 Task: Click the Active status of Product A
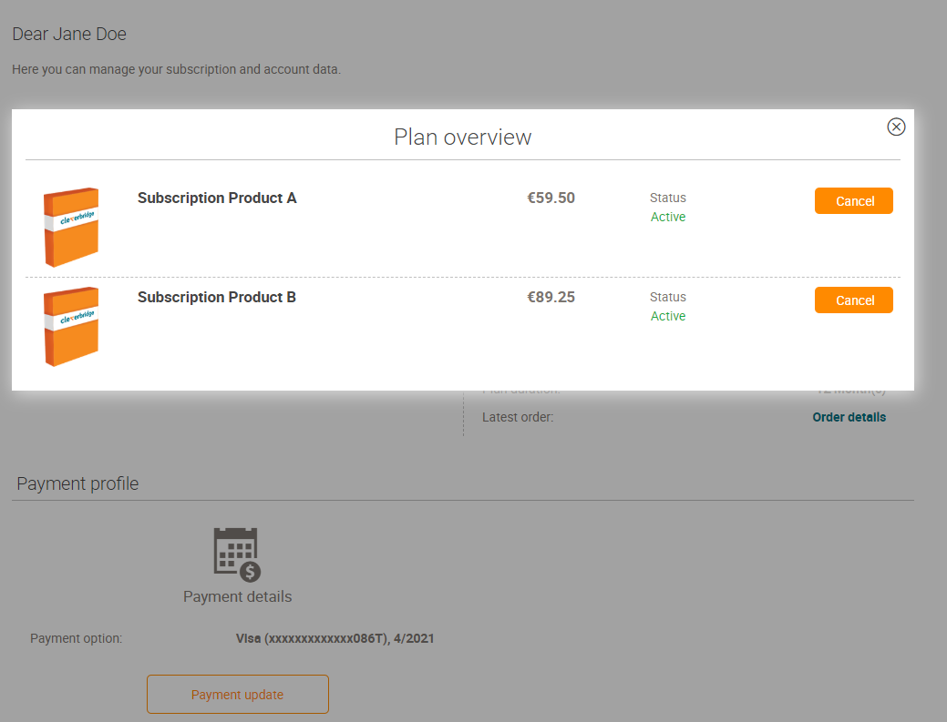(668, 217)
